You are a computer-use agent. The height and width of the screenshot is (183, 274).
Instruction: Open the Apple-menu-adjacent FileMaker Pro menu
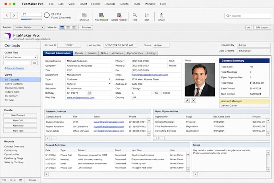(x=33, y=4)
